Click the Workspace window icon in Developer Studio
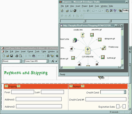 tap(107, 11)
